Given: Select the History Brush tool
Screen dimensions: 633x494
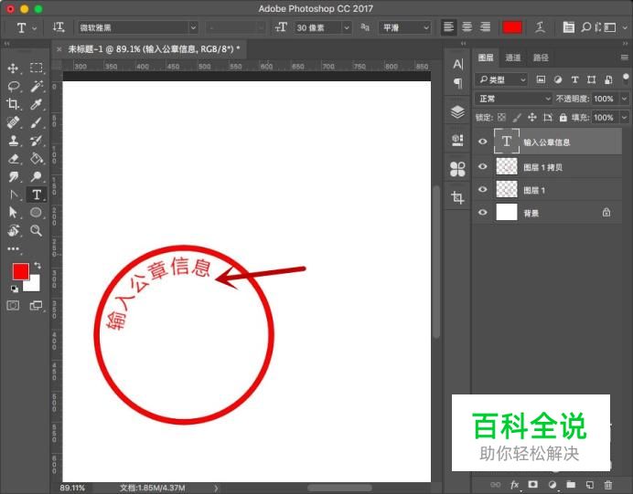Looking at the screenshot, I should (x=37, y=141).
